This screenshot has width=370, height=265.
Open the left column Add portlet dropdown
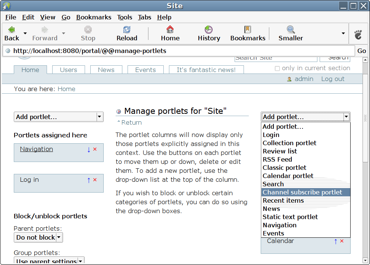59,117
